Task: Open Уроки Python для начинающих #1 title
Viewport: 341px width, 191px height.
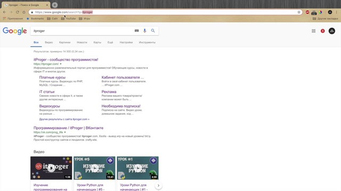Action: tap(134, 187)
